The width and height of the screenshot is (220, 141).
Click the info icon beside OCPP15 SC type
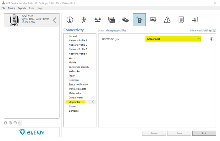click(x=212, y=39)
